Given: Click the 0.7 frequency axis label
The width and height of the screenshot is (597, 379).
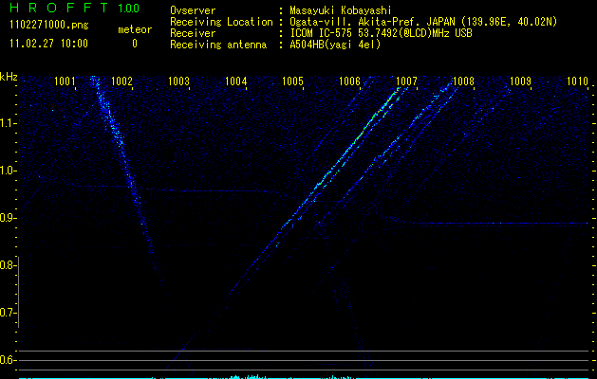Looking at the screenshot, I should [8, 313].
